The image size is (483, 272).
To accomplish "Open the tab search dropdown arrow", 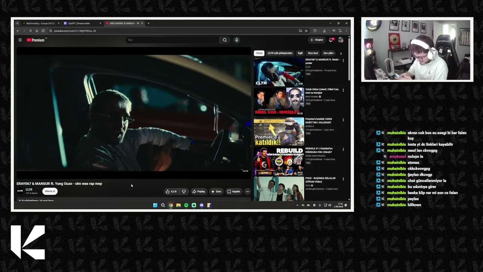I will (x=17, y=23).
